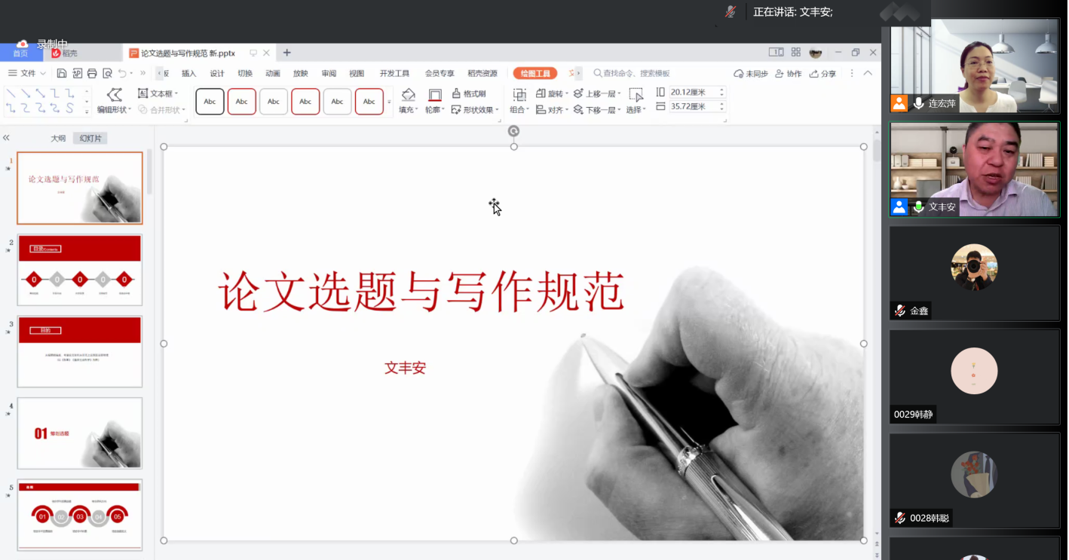Toggle muted microphone icon beside 0028韩聪
This screenshot has width=1069, height=560.
pos(899,518)
